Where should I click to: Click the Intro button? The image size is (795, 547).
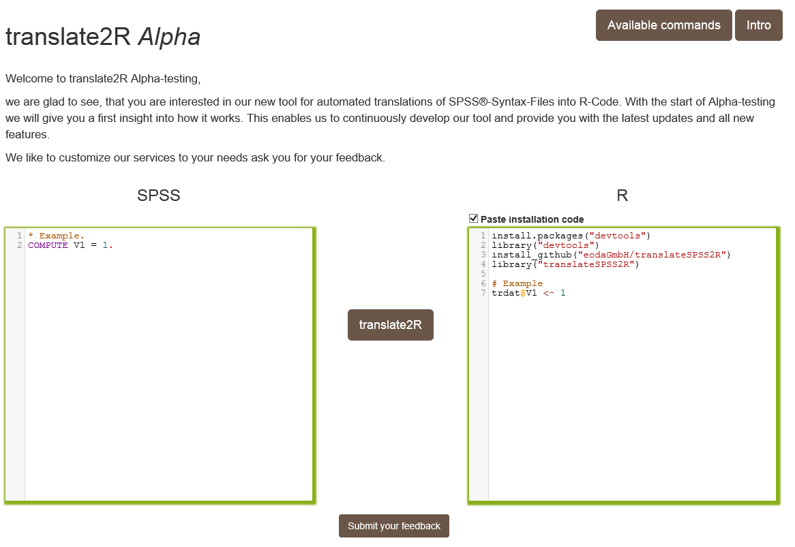coord(758,25)
